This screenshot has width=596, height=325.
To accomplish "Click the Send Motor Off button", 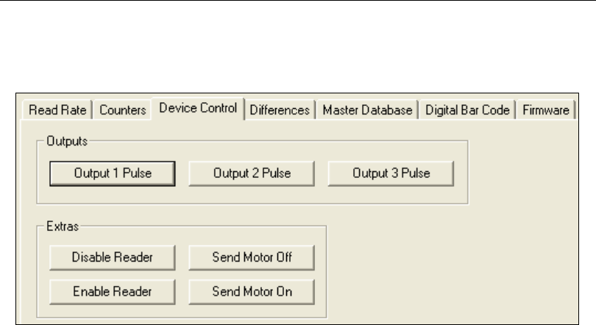I will [x=252, y=257].
